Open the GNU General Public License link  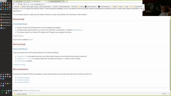[32, 90]
